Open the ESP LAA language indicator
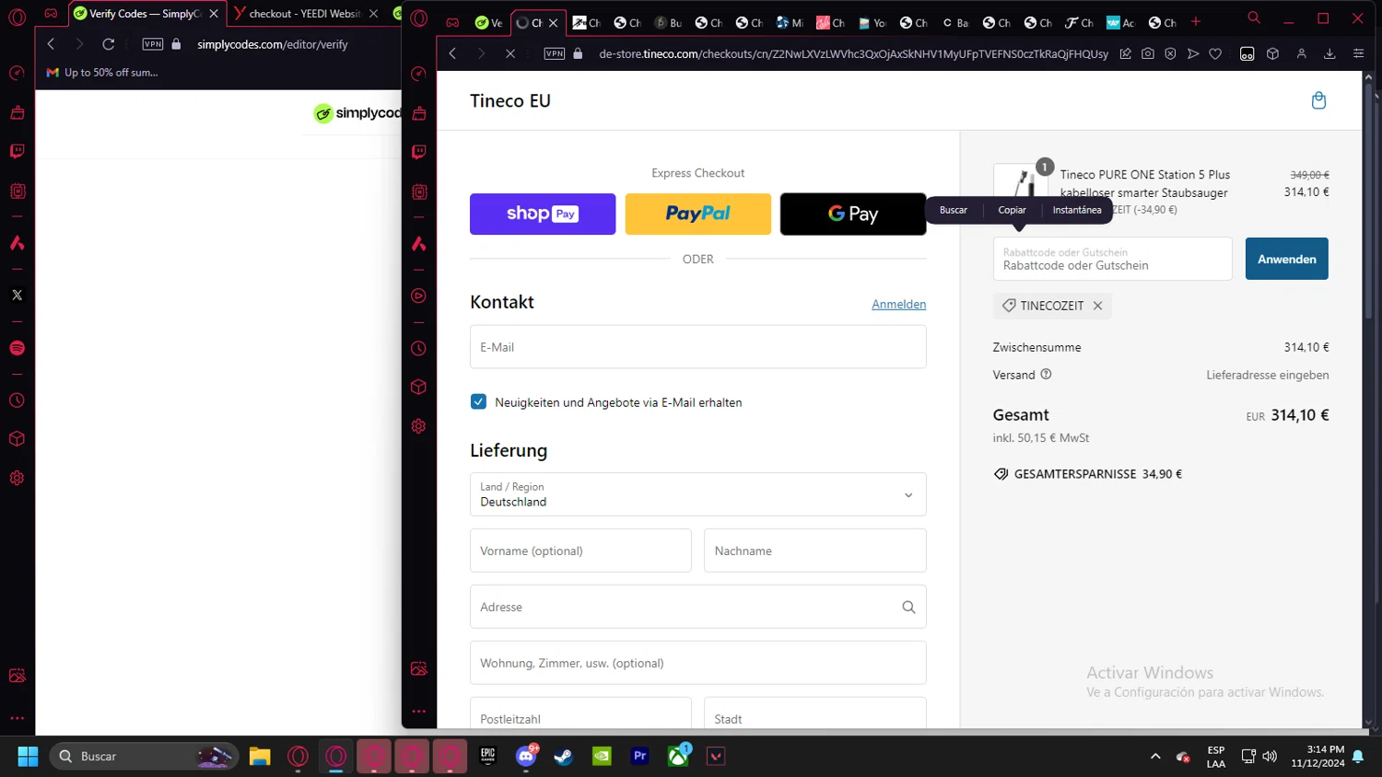1382x777 pixels. (x=1216, y=757)
